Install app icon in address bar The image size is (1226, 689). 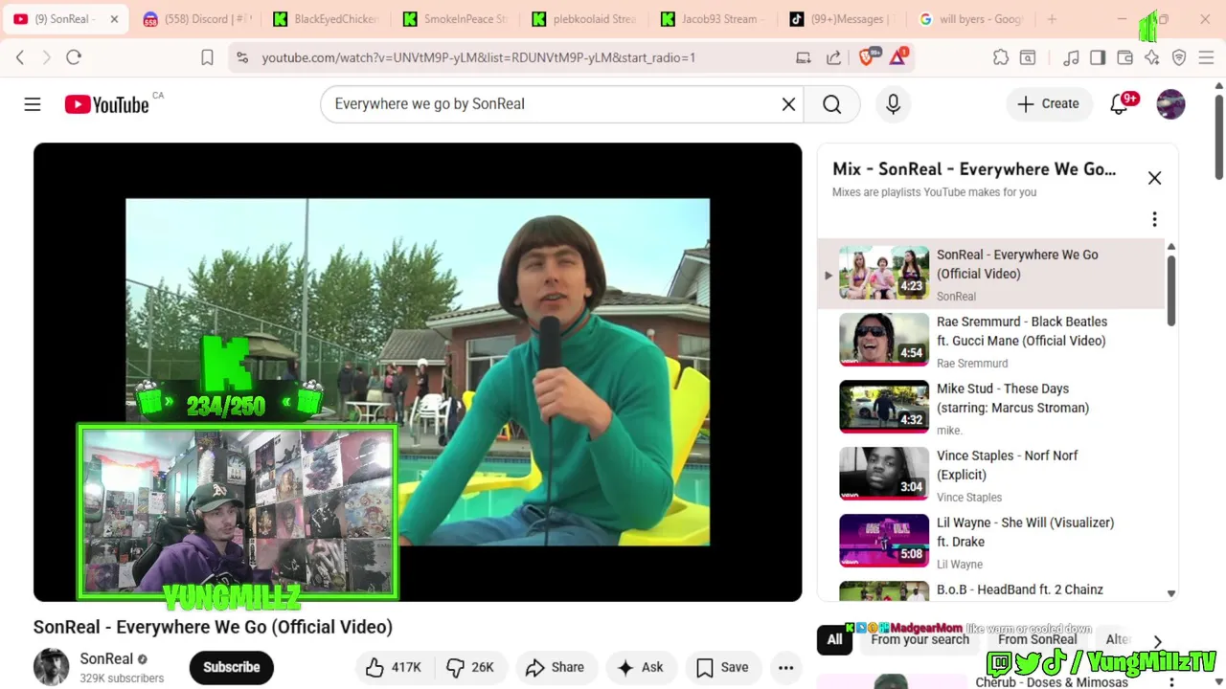click(804, 57)
